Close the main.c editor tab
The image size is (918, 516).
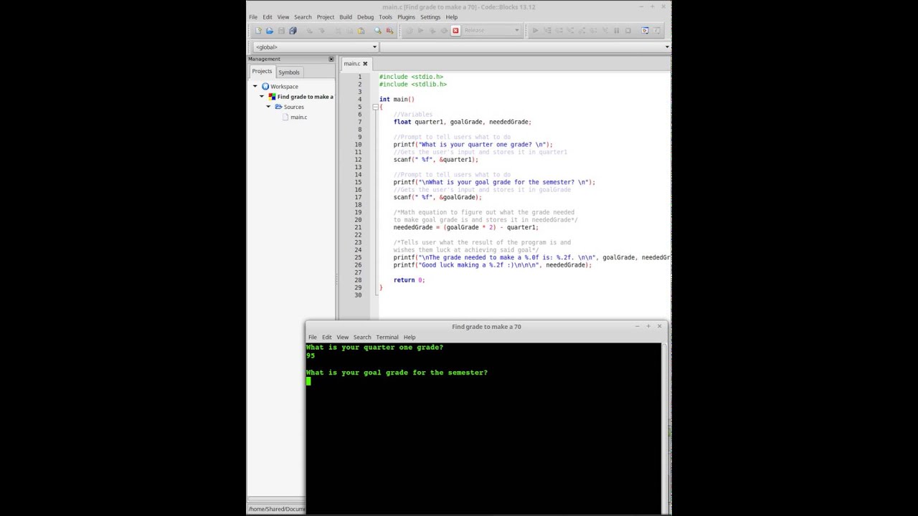[x=364, y=63]
